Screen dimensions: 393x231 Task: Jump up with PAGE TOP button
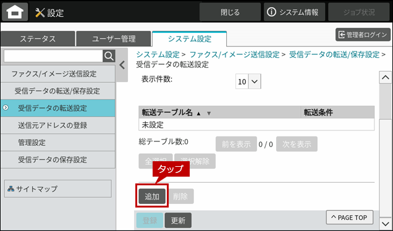[349, 217]
